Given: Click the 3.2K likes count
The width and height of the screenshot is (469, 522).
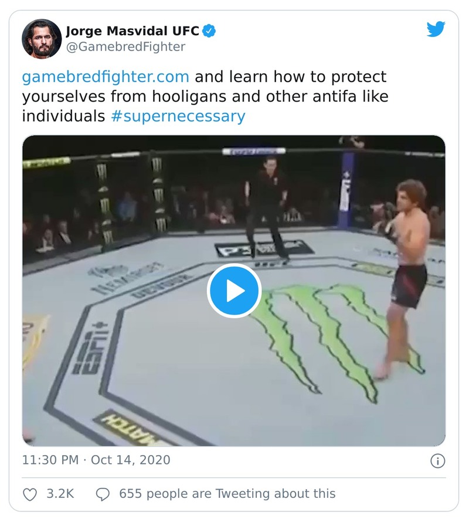Looking at the screenshot, I should pyautogui.click(x=60, y=494).
